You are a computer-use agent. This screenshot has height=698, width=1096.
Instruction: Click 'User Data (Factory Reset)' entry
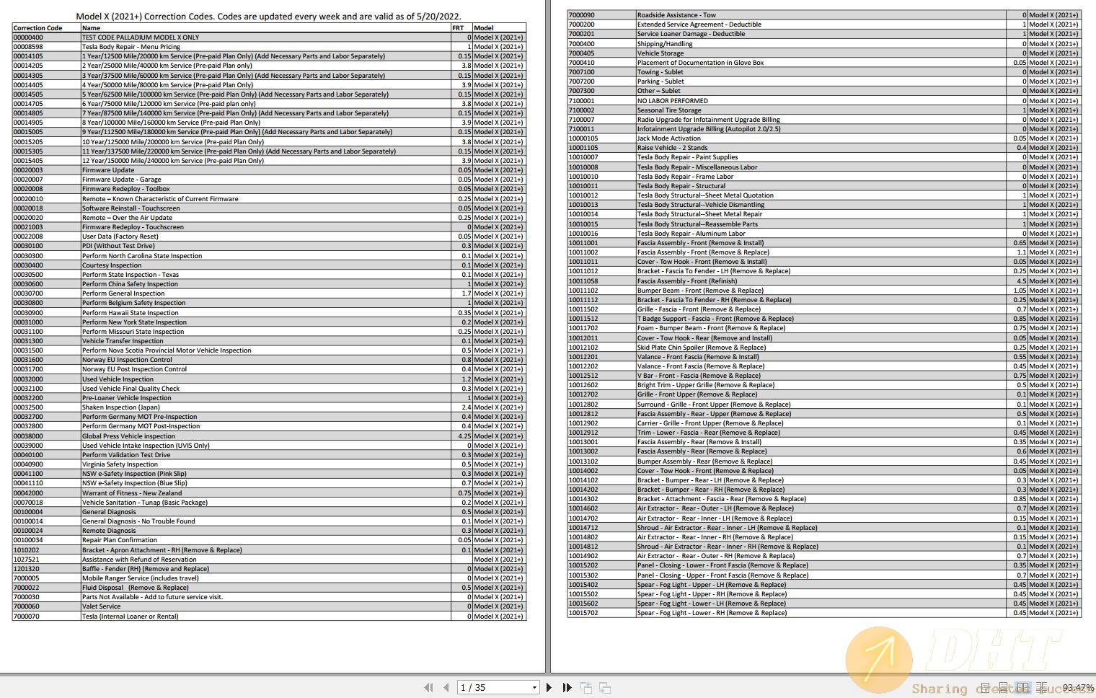point(120,237)
